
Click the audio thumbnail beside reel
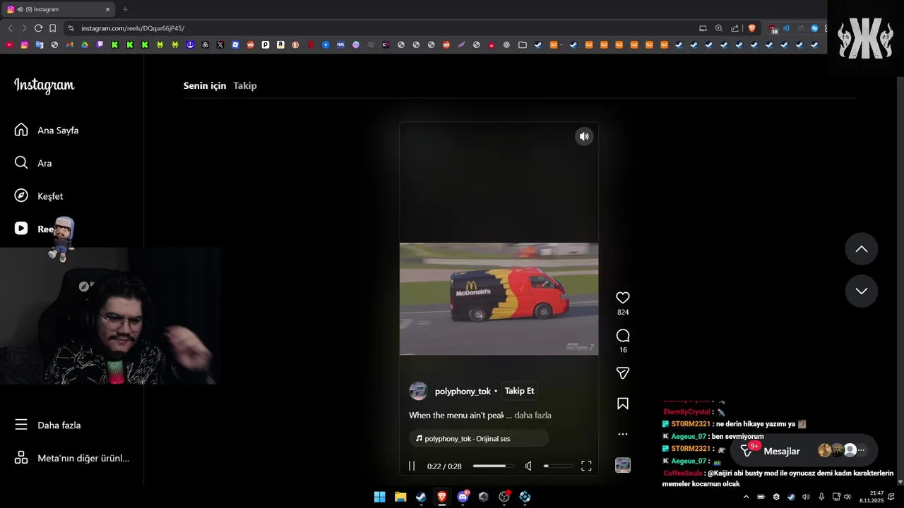(x=623, y=465)
